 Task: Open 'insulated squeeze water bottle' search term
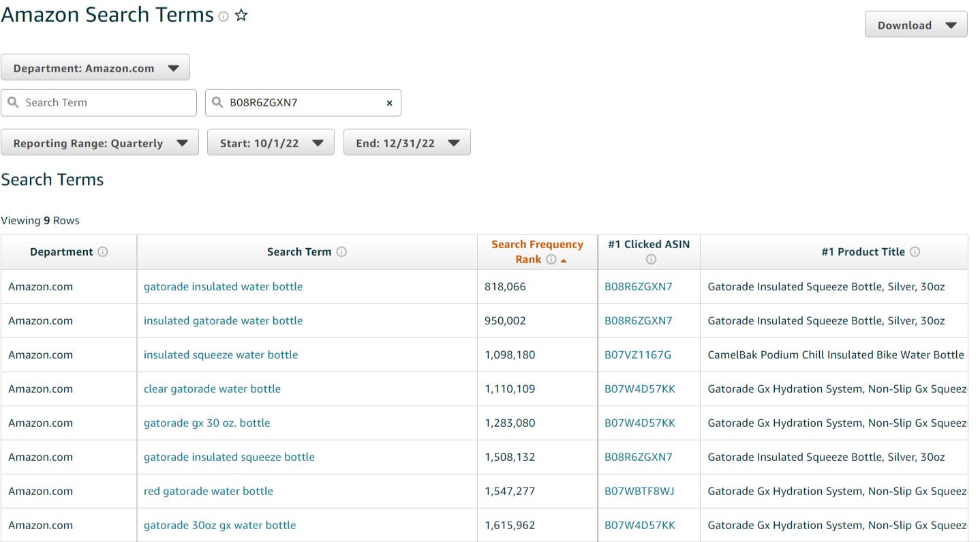tap(221, 355)
